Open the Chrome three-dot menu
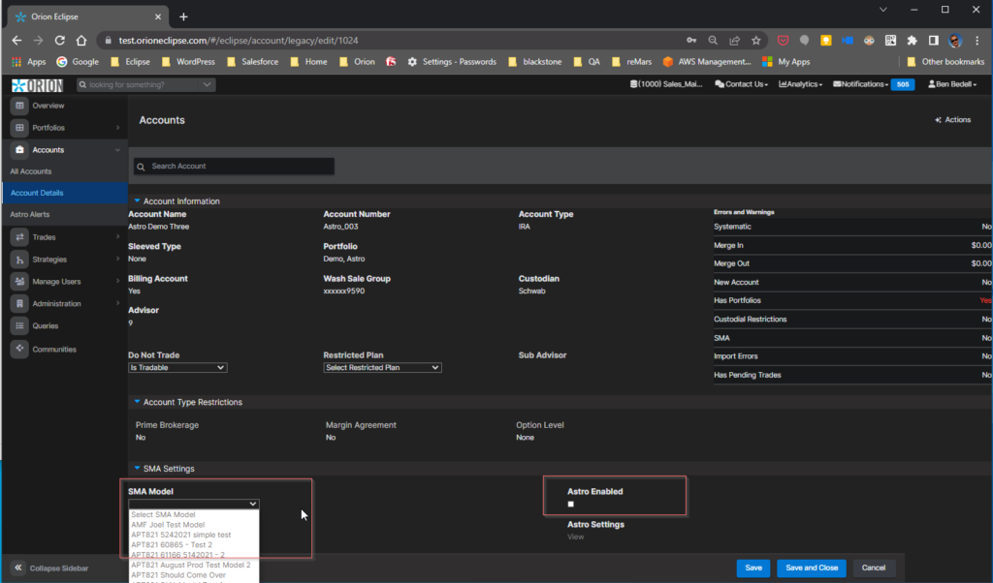This screenshot has width=993, height=583. point(977,41)
